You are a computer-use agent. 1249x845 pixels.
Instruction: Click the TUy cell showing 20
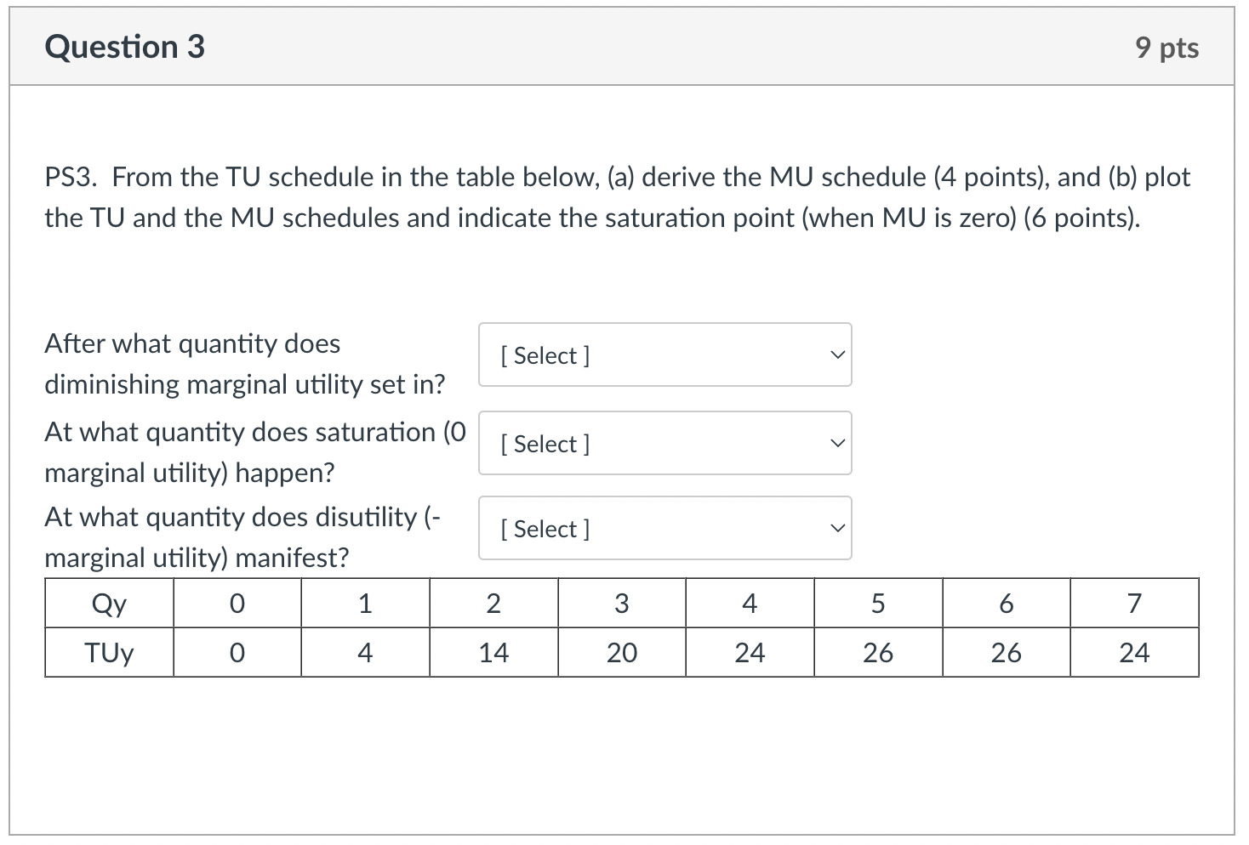click(x=622, y=653)
